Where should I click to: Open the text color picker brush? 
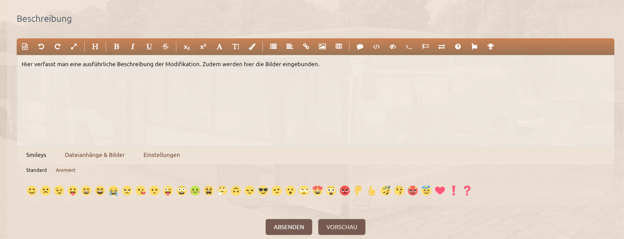[x=252, y=46]
